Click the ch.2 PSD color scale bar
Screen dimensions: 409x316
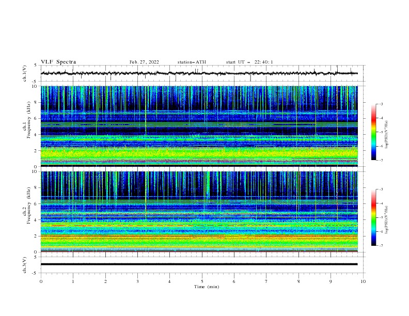point(373,217)
